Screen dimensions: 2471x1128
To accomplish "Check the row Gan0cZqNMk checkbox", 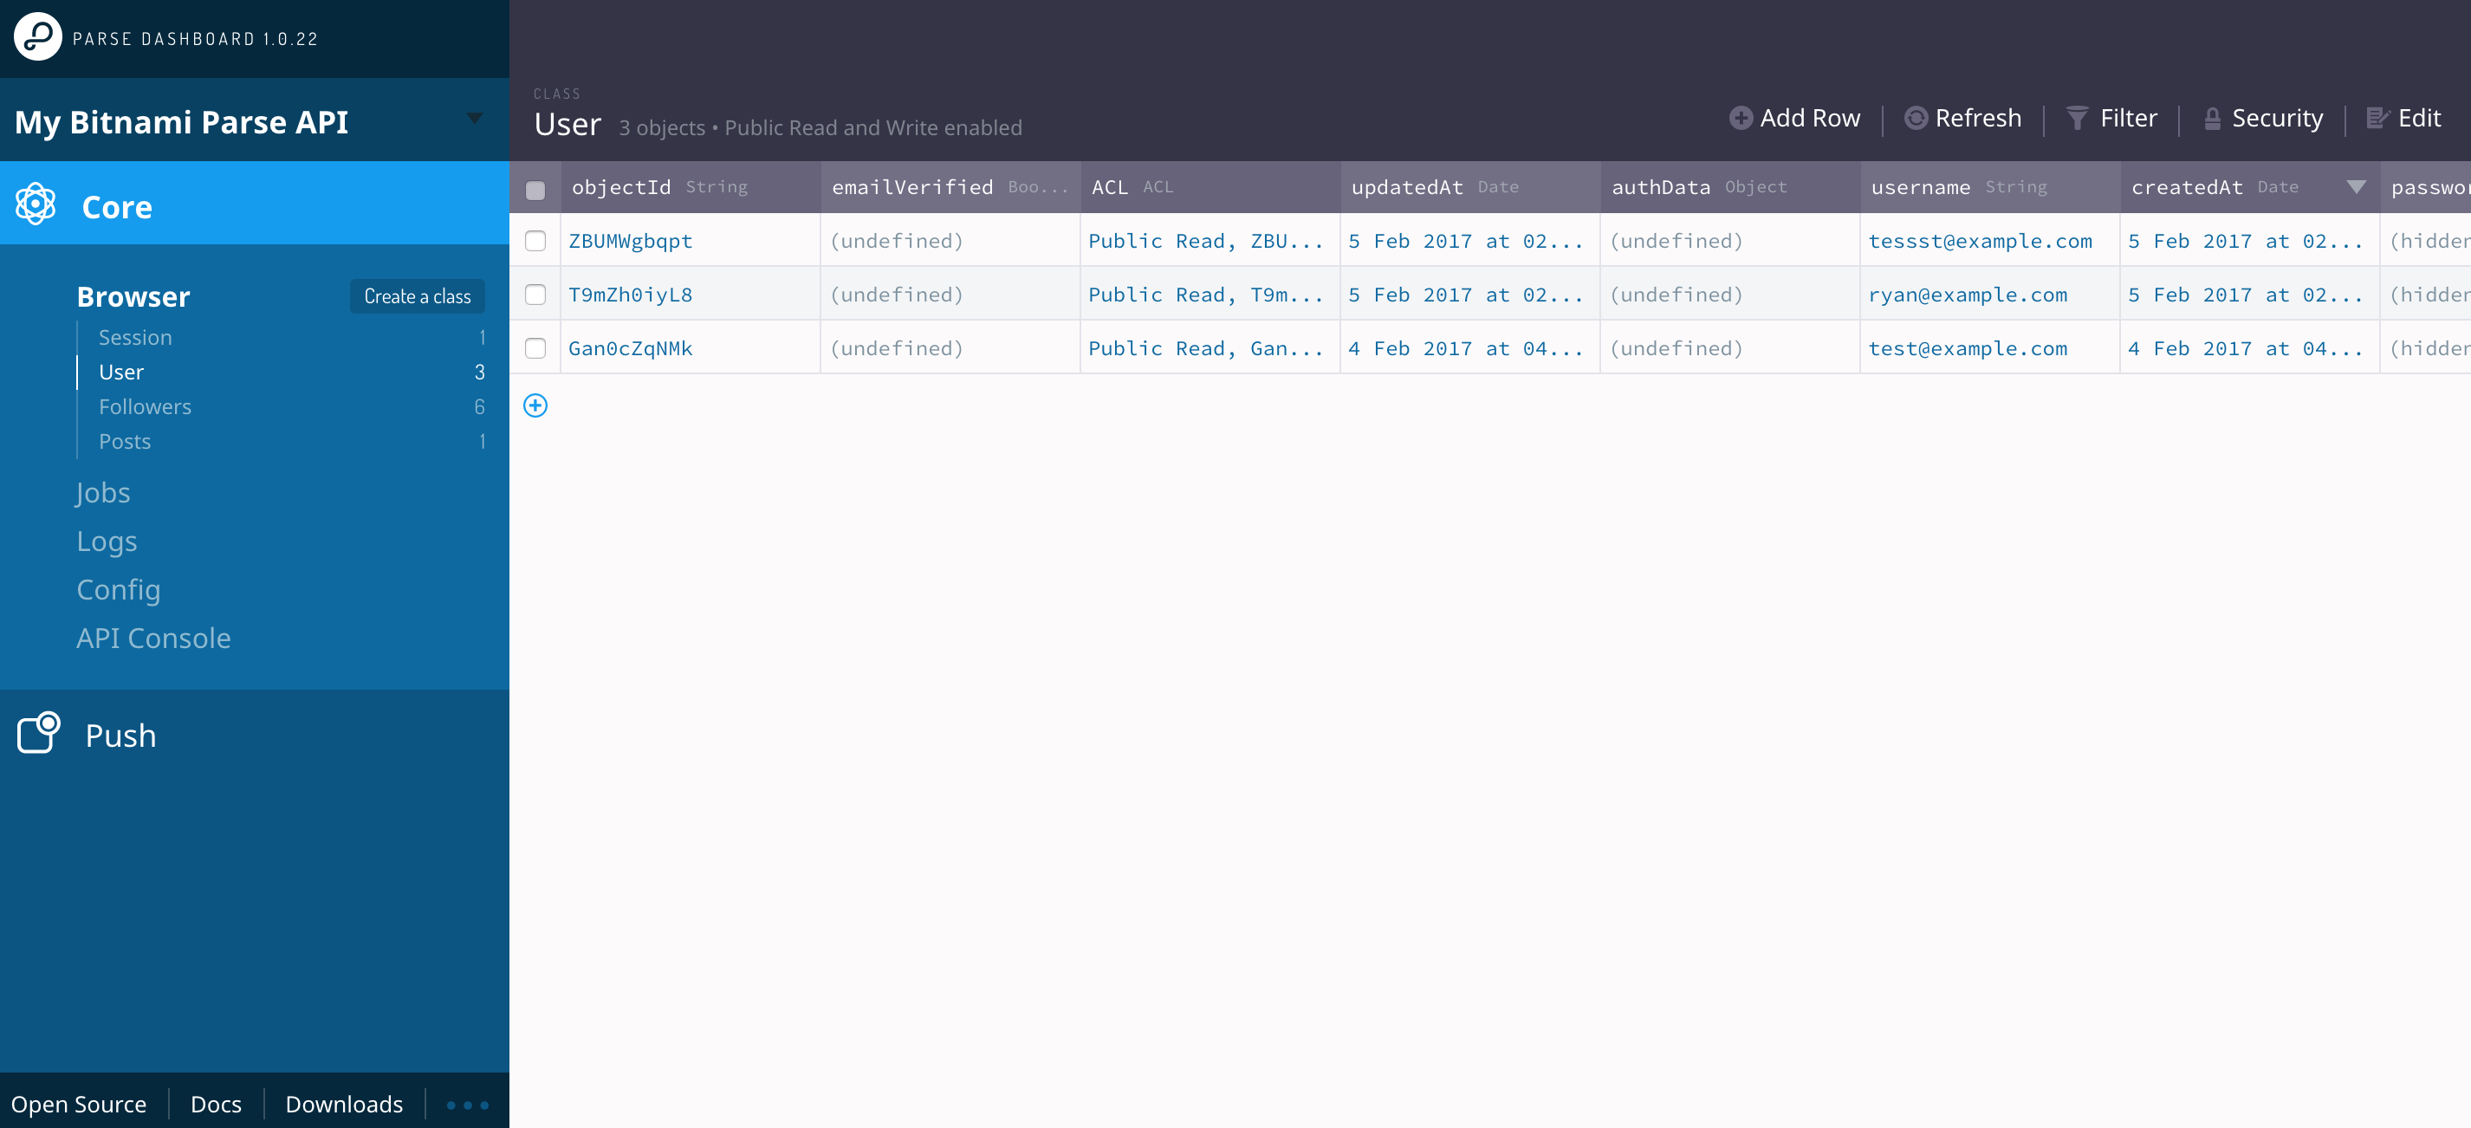I will point(535,348).
